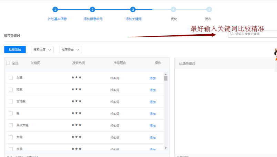Open the 搜索热度 filter dropdown
The height and width of the screenshot is (157, 277).
coord(43,50)
